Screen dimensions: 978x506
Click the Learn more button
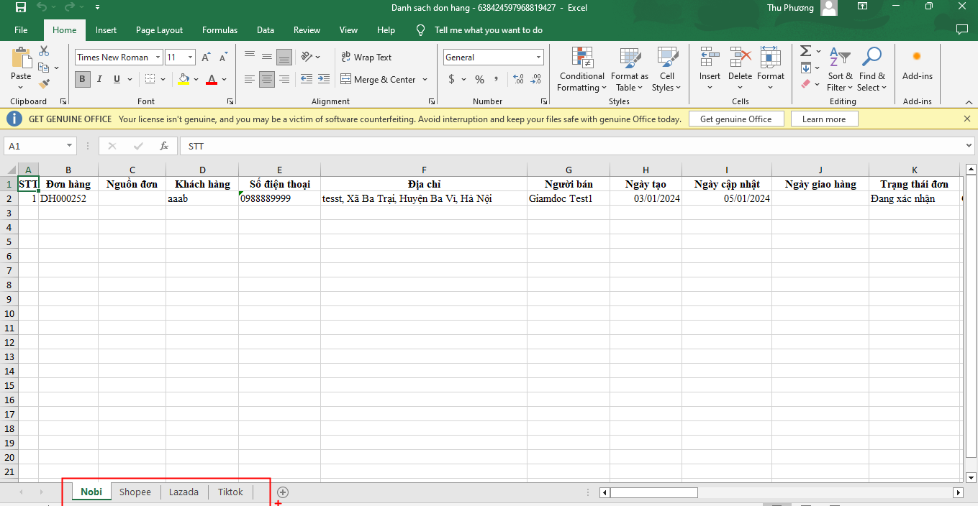824,119
